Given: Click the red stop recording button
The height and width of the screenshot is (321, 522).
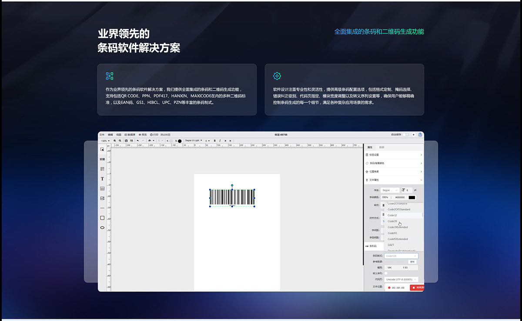Looking at the screenshot, I should tap(417, 288).
